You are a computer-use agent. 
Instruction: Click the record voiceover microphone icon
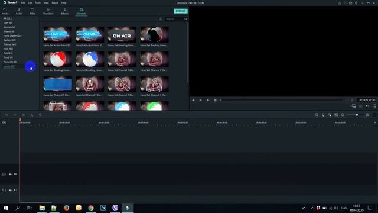click(x=323, y=115)
